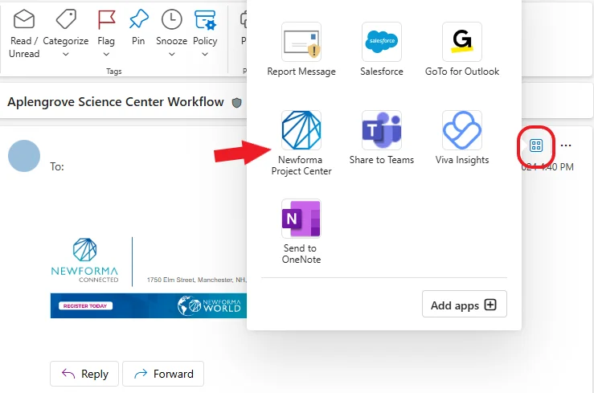Expand the Snooze dropdown chevron
Viewport: 594px width, 393px height.
(171, 54)
